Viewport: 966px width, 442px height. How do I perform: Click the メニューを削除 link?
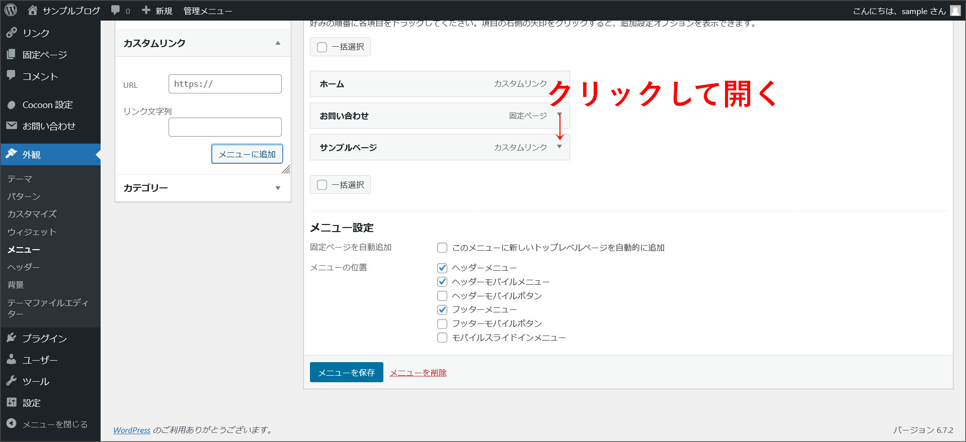coord(418,373)
